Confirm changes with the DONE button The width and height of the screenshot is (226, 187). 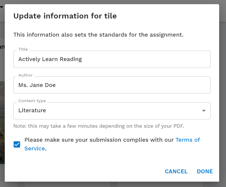[205, 172]
